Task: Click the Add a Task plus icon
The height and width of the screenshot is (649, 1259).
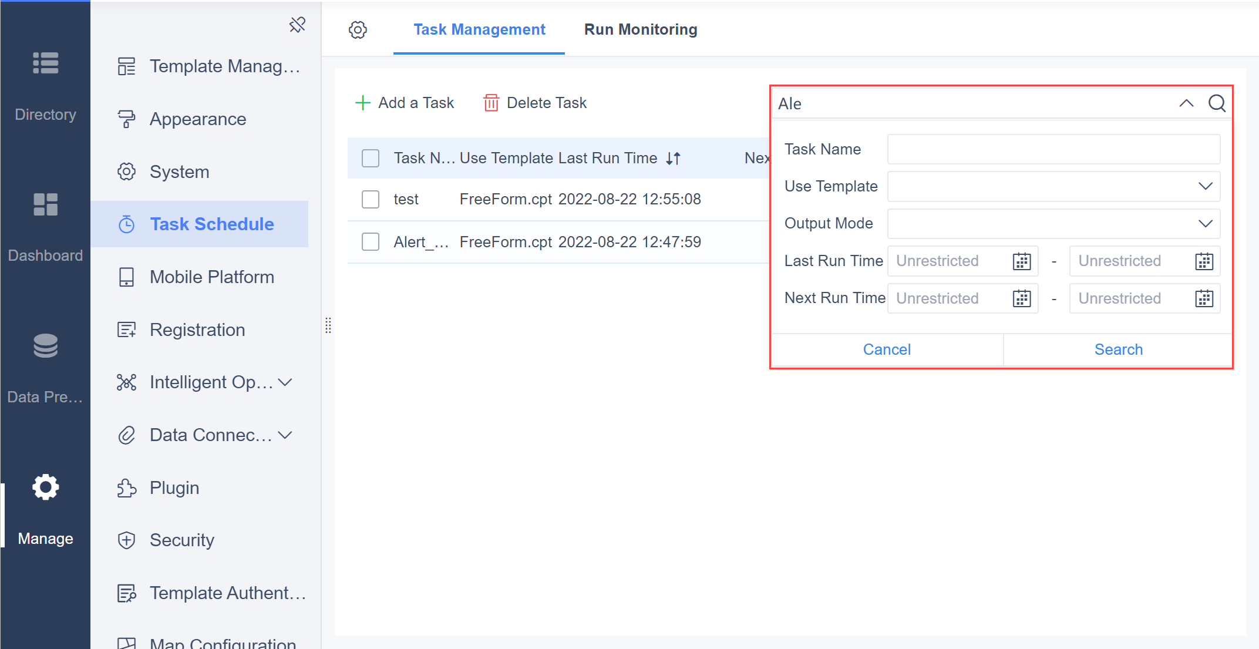Action: point(363,103)
